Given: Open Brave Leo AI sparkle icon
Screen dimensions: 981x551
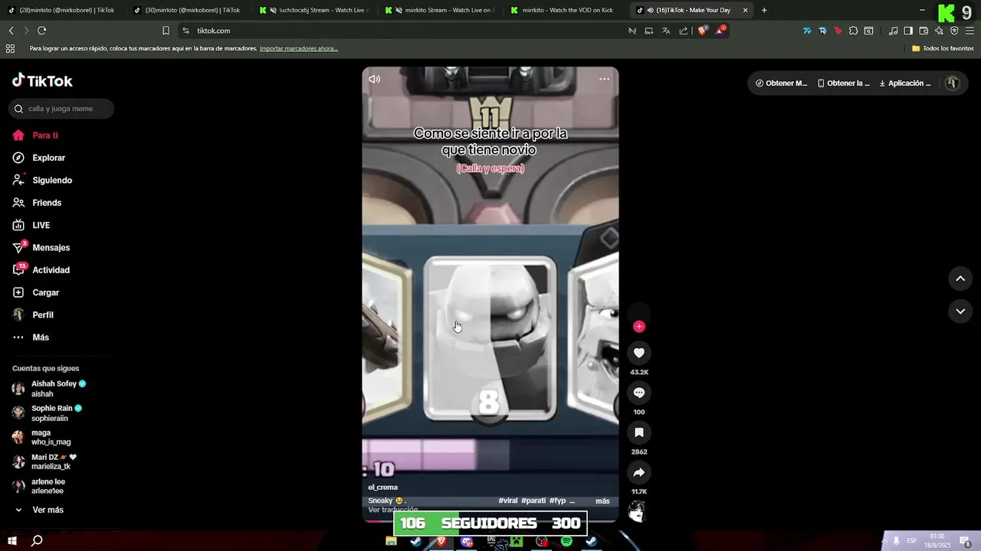Looking at the screenshot, I should tap(939, 31).
